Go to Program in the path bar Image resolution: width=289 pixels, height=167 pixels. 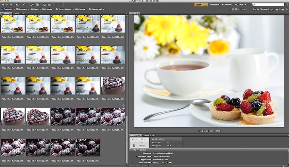[x=21, y=9]
